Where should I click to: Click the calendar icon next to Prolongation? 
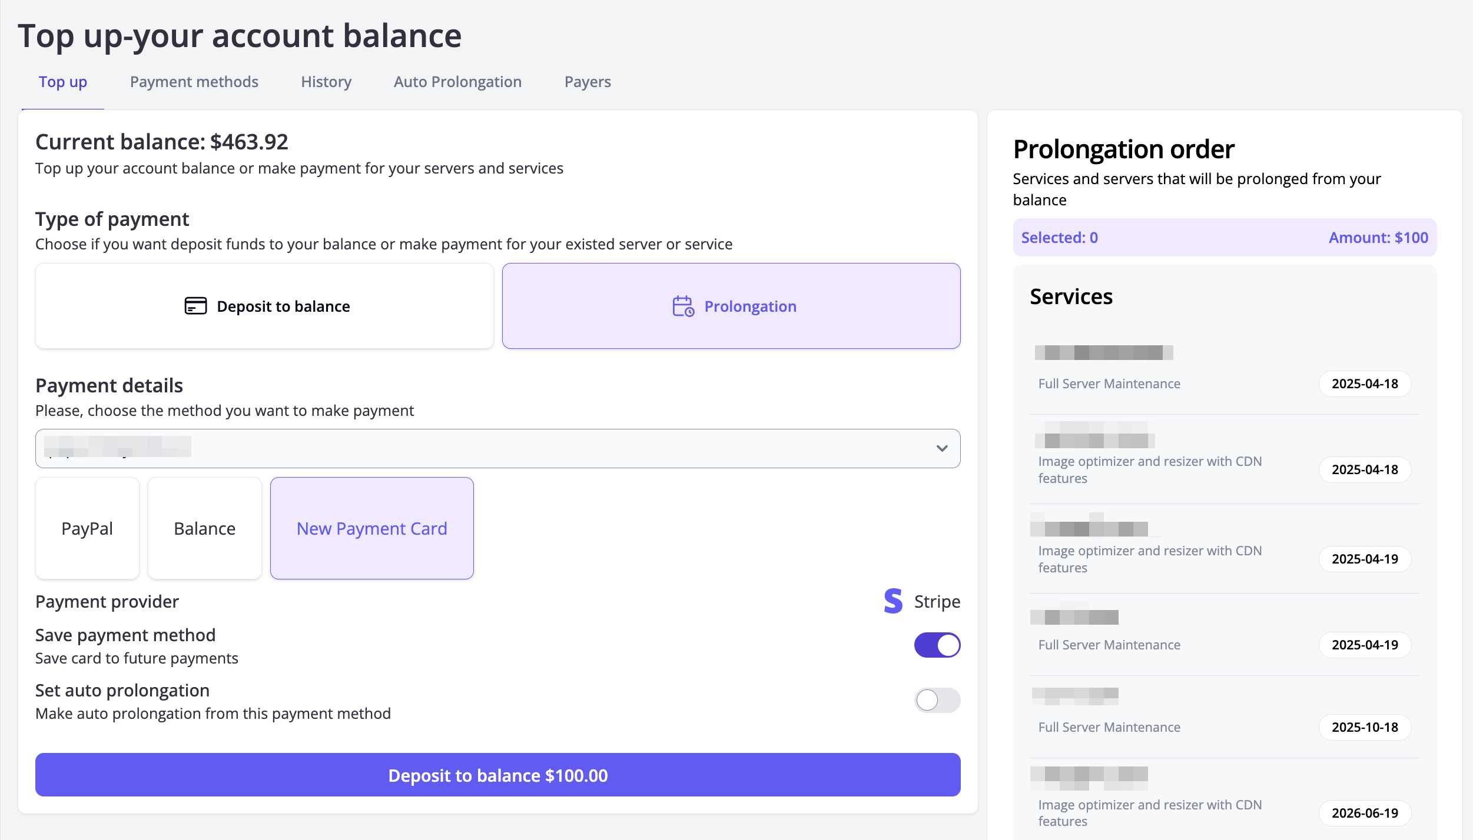[x=683, y=306]
